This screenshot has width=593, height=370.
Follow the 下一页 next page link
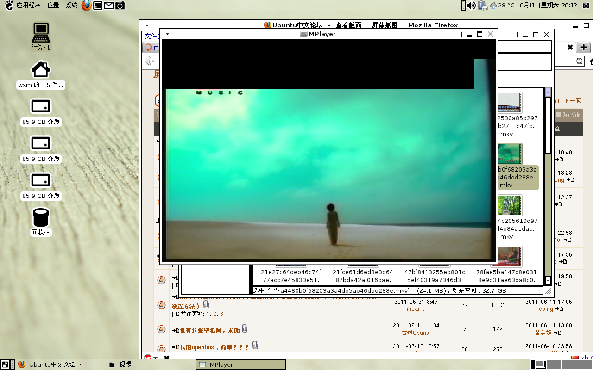pos(573,101)
